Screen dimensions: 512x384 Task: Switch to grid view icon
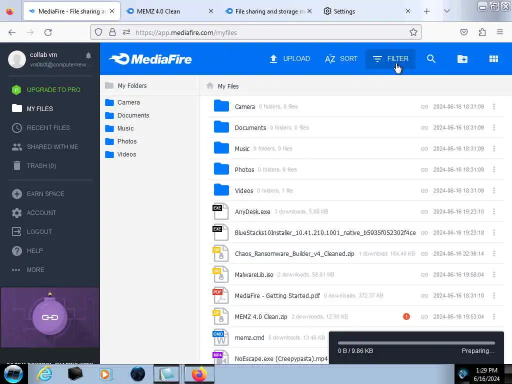tap(493, 59)
